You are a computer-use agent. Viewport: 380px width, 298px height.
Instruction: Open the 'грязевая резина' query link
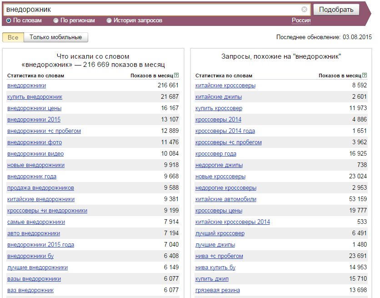[x=218, y=290]
